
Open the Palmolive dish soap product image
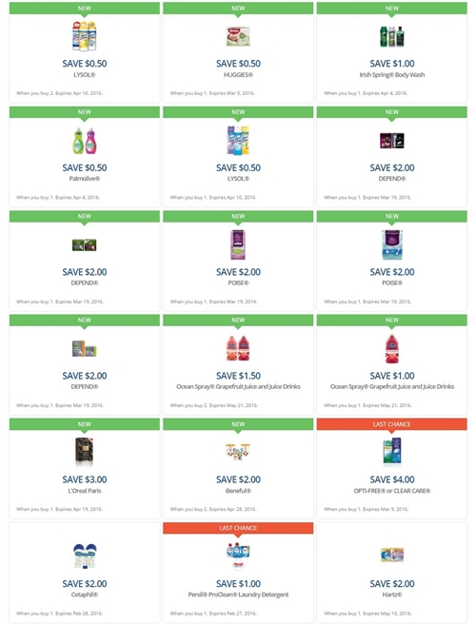click(x=85, y=141)
